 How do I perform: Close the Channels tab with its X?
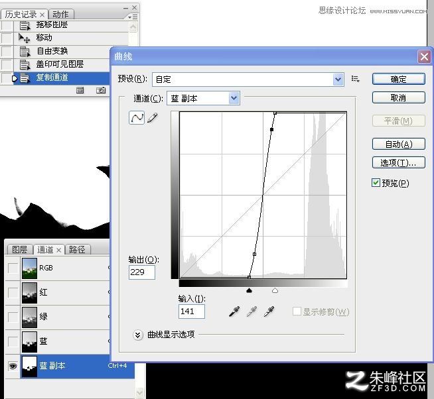point(58,251)
